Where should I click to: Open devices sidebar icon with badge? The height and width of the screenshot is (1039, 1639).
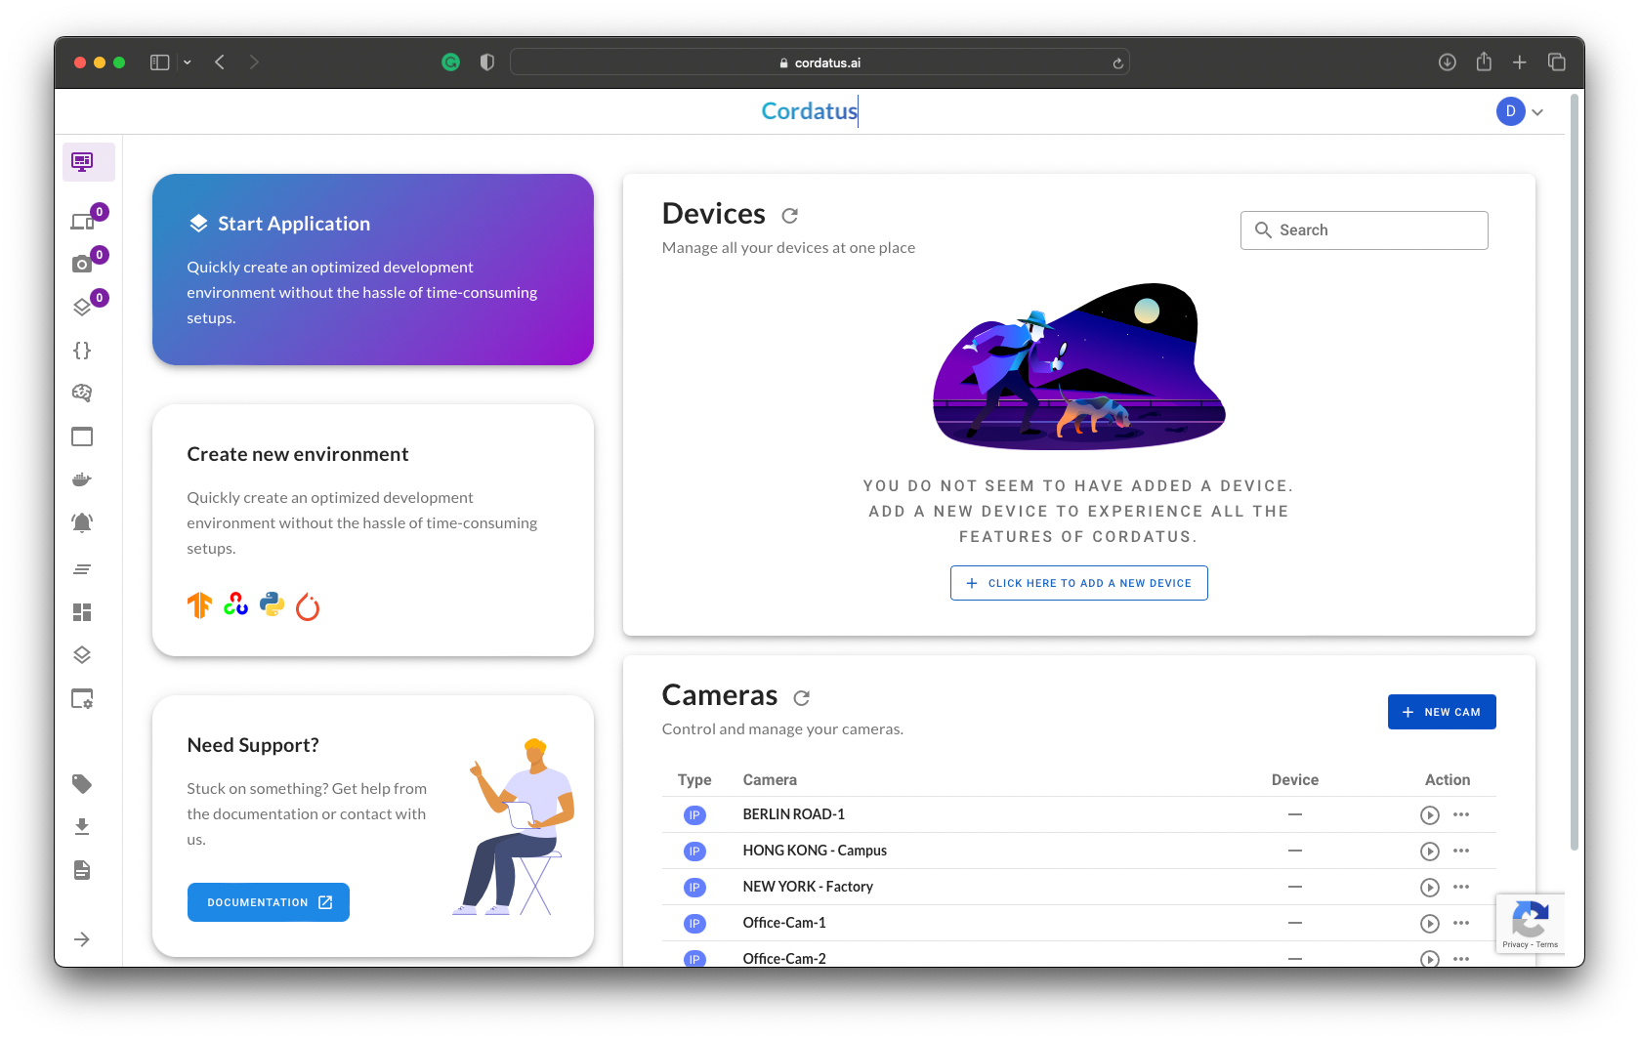(83, 222)
